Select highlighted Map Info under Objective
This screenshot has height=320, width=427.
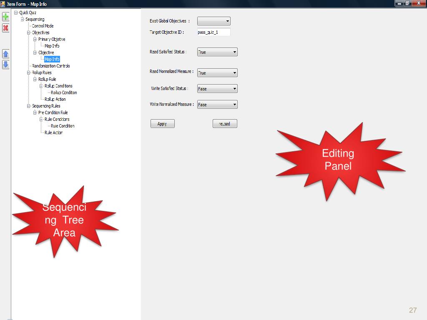pos(52,59)
